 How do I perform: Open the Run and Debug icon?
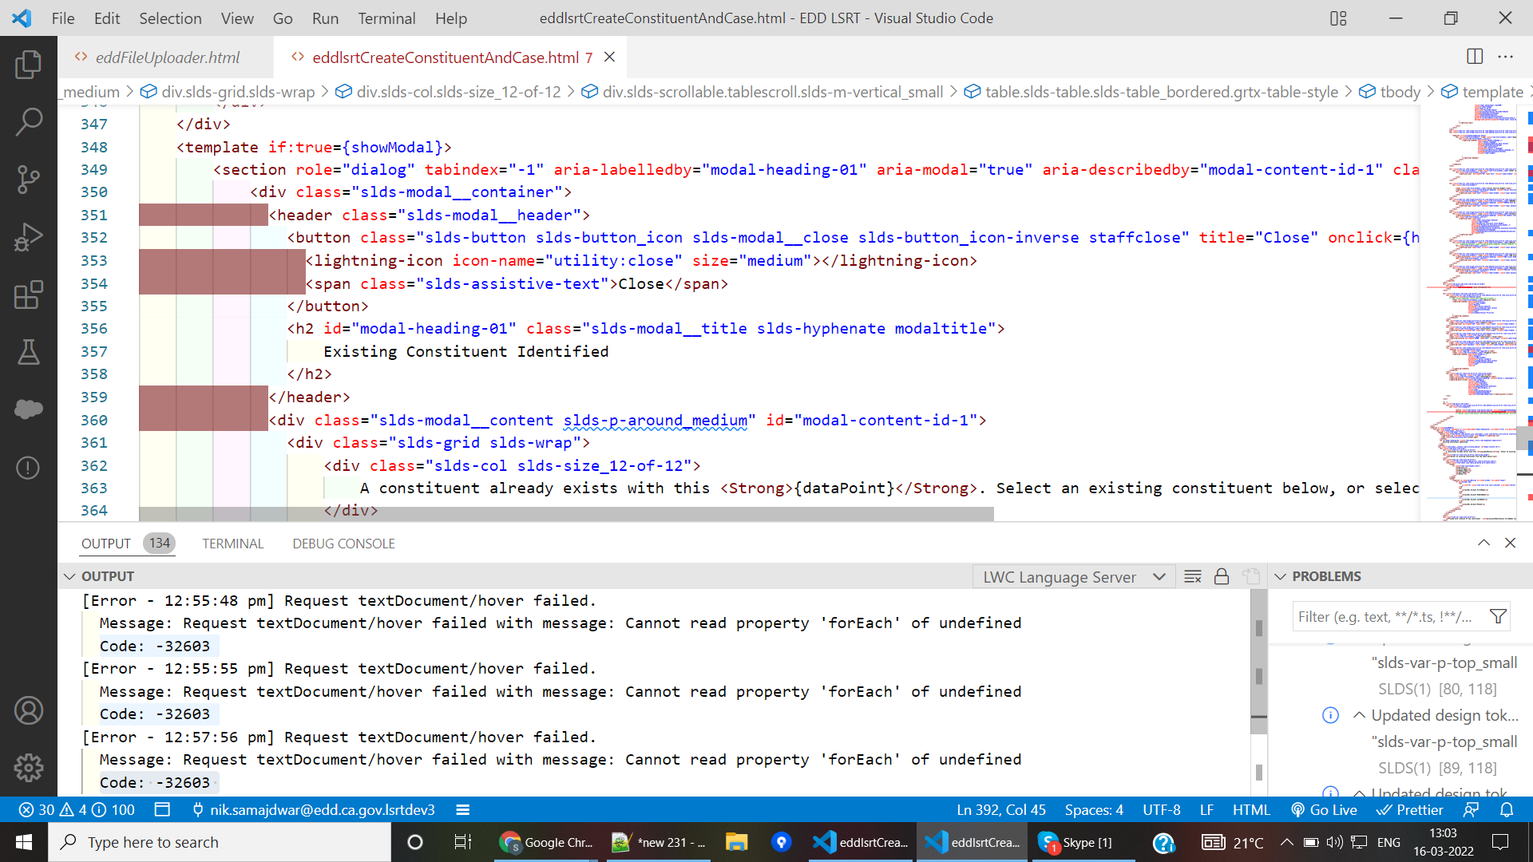(x=29, y=237)
